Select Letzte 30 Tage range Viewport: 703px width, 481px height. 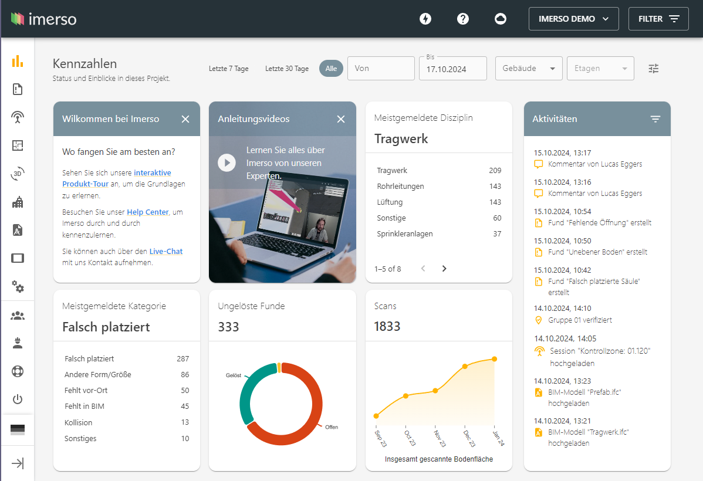coord(287,69)
